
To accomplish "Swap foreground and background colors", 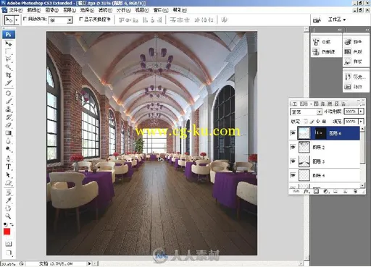I will pos(12,224).
